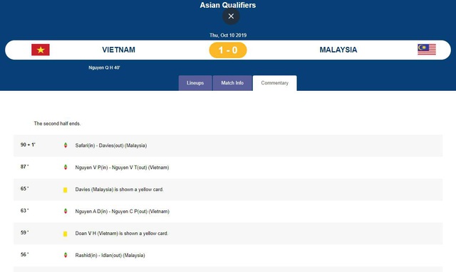Click the substitution icon at 63'
456x272 pixels.
tap(66, 212)
